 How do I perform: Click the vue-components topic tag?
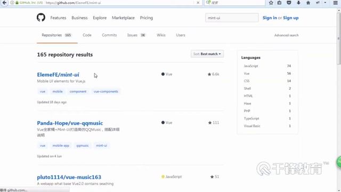(x=105, y=91)
